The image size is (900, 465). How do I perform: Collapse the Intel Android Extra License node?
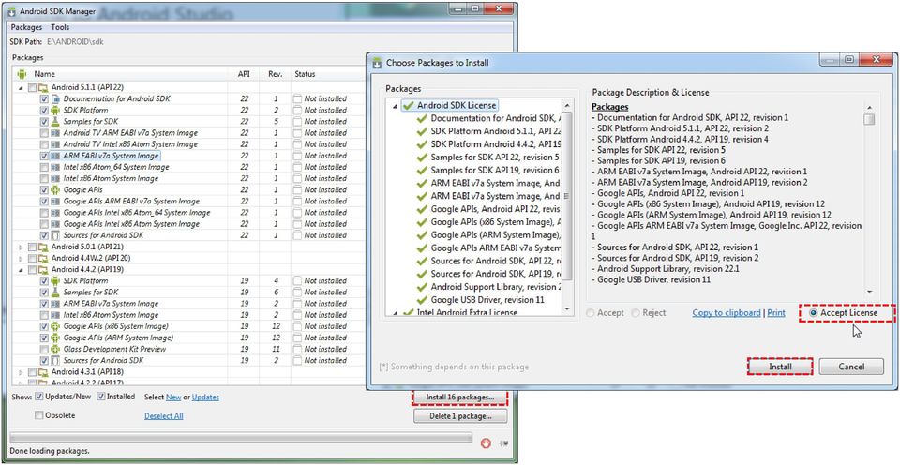[x=395, y=313]
